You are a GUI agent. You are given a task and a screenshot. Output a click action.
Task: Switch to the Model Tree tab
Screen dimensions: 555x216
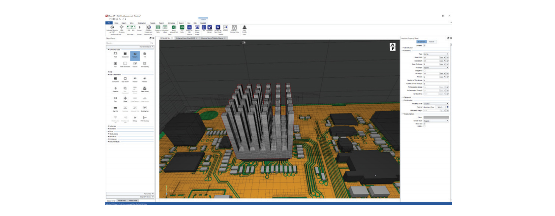coord(122,200)
